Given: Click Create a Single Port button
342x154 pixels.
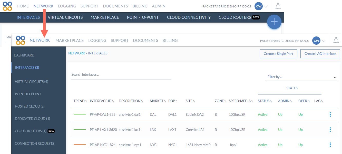Looking at the screenshot, I should pyautogui.click(x=278, y=54).
